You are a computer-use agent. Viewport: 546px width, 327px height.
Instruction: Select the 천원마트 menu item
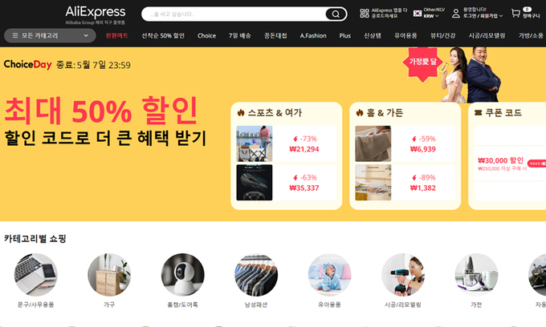click(x=117, y=35)
